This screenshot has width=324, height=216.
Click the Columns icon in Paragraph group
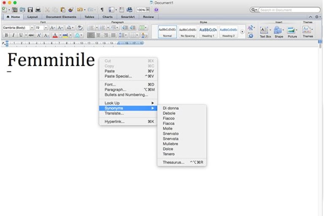(142, 28)
